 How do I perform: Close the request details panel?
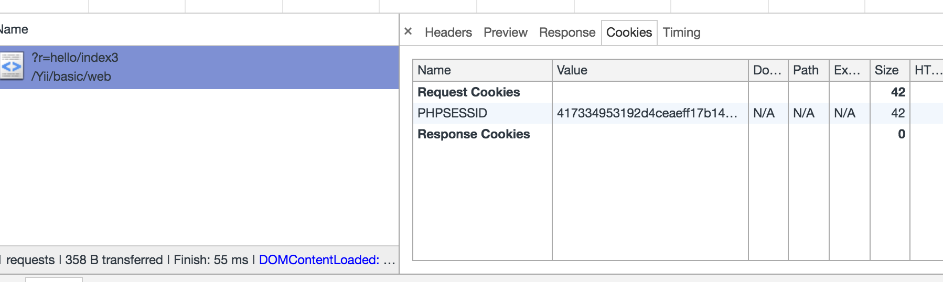pyautogui.click(x=408, y=31)
